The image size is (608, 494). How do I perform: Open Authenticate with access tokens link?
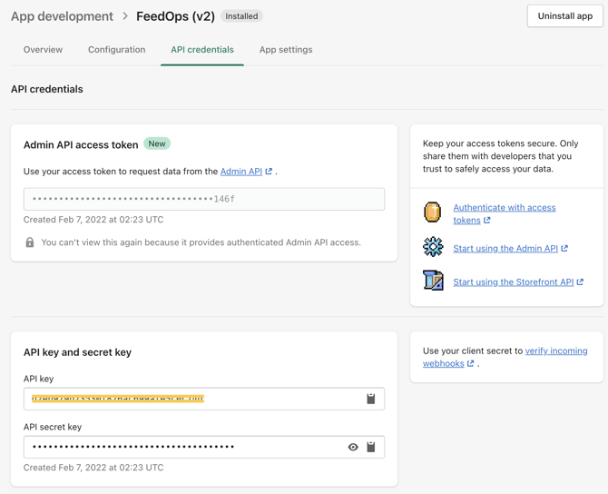click(x=505, y=213)
